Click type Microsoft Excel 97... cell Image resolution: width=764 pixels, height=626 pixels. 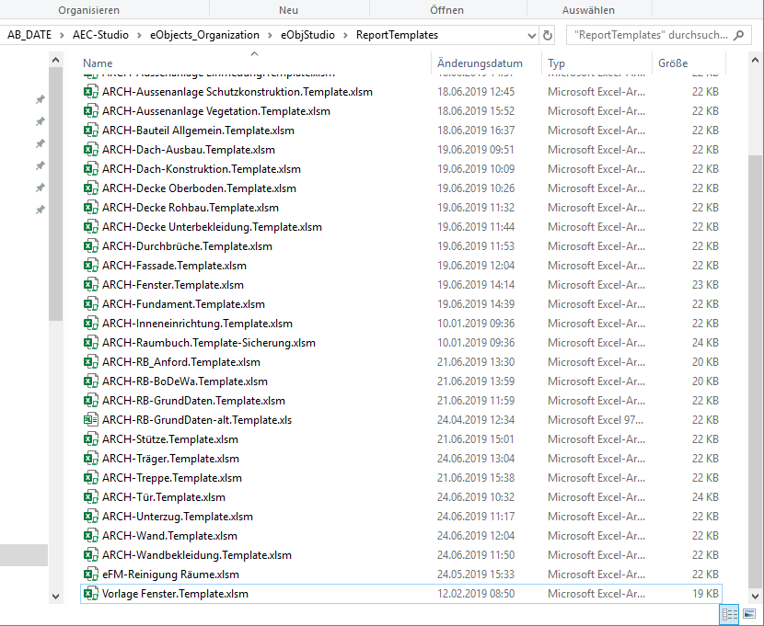[x=596, y=420]
